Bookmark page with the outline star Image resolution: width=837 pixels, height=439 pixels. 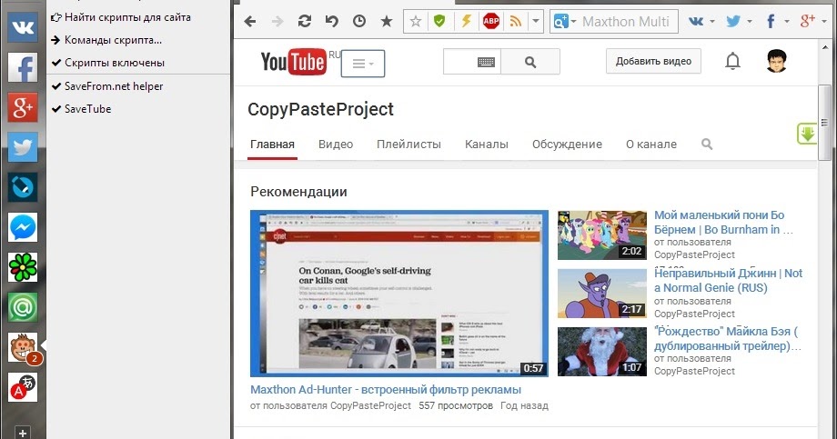pyautogui.click(x=415, y=21)
